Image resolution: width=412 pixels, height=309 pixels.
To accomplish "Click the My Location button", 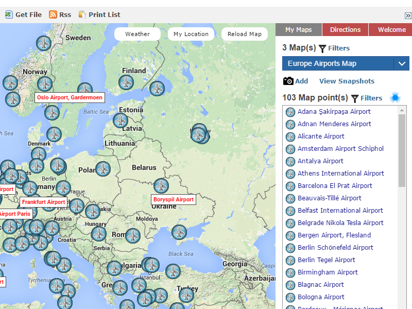I will (x=191, y=34).
